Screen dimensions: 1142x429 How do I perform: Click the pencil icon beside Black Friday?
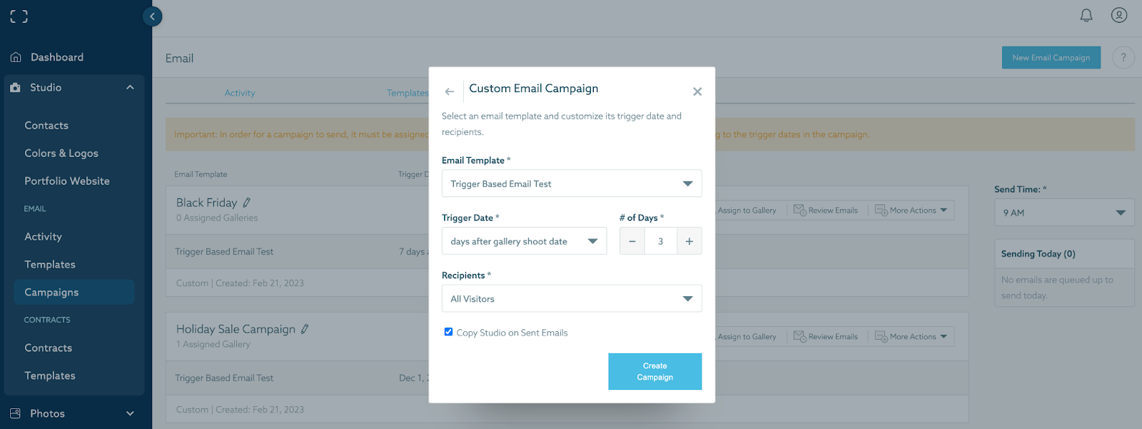pos(246,201)
